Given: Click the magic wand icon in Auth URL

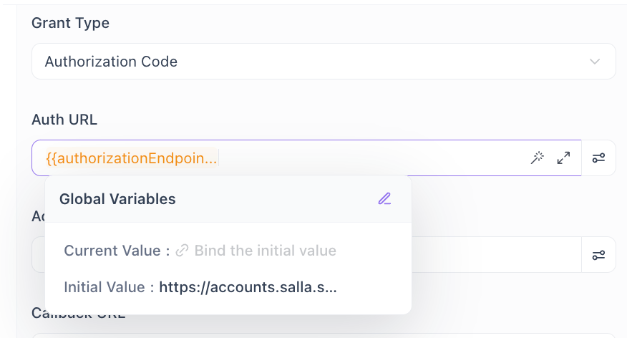Looking at the screenshot, I should point(538,158).
